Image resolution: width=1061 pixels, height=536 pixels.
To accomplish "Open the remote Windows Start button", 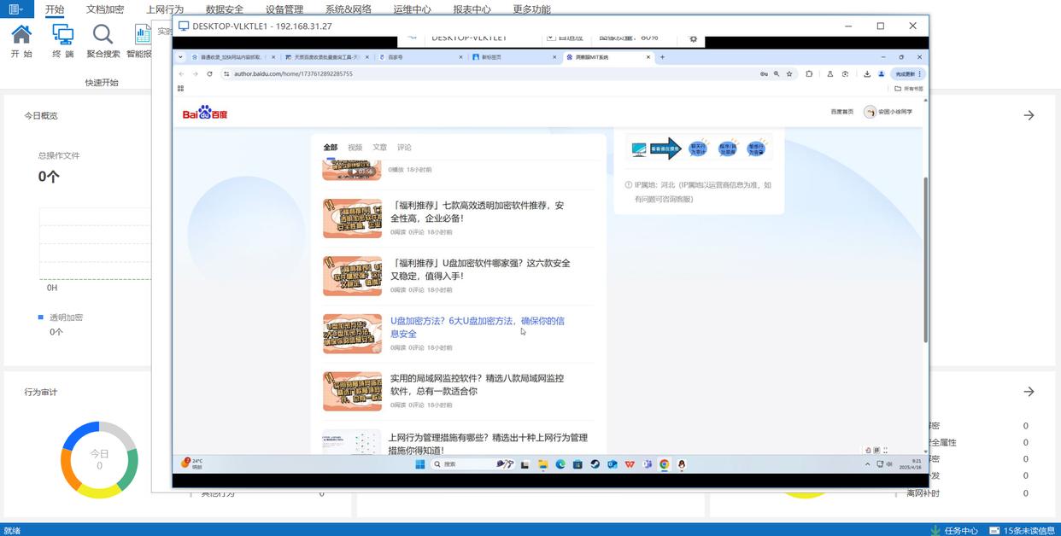I will [419, 464].
